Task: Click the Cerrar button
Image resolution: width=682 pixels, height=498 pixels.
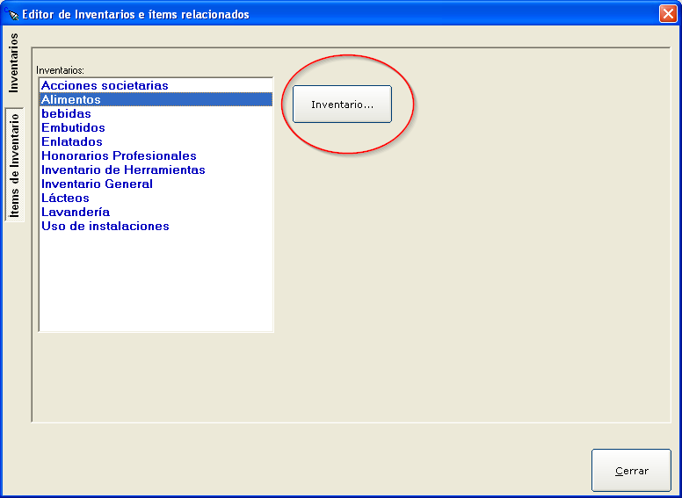Action: [631, 471]
